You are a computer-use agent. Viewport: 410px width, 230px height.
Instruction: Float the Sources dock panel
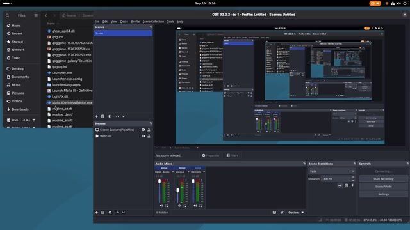pyautogui.click(x=151, y=123)
